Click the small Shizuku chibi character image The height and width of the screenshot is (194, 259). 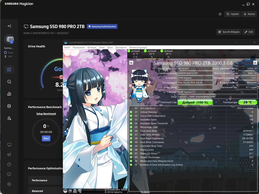(x=140, y=86)
